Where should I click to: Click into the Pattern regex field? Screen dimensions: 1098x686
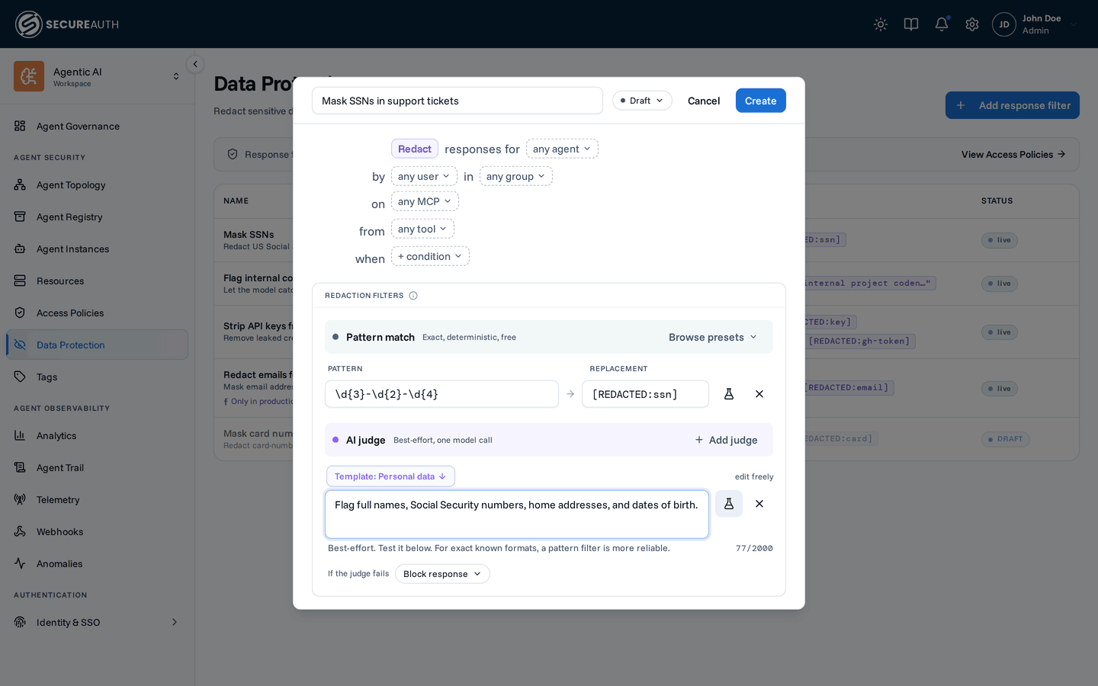tap(441, 394)
